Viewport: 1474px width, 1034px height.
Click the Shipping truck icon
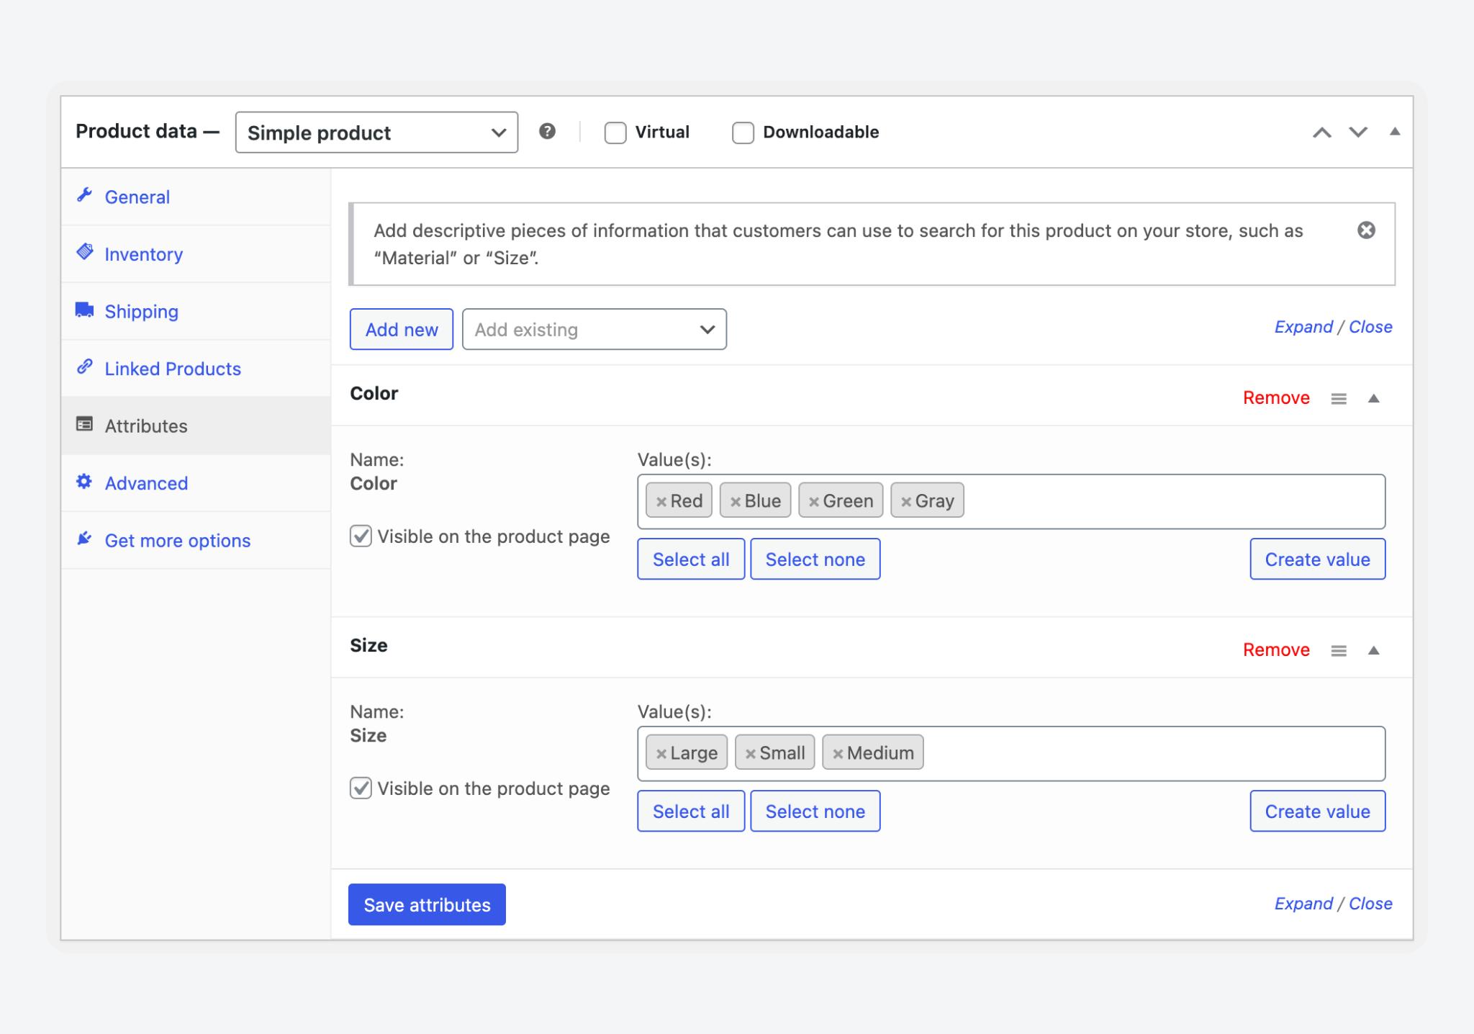(85, 310)
